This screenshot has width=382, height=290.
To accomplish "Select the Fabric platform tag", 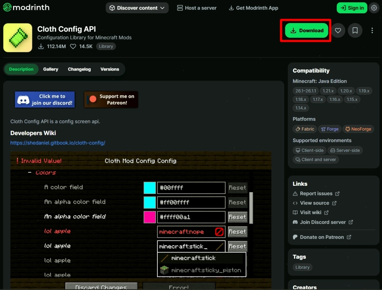I will [305, 129].
